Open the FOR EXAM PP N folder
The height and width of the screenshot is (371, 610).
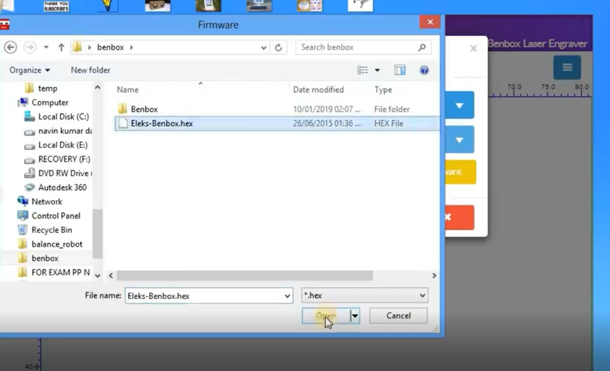[60, 272]
